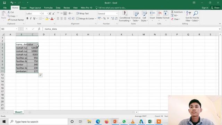Open the font name dropdown
Viewport: 222px width, 125px height.
point(40,14)
